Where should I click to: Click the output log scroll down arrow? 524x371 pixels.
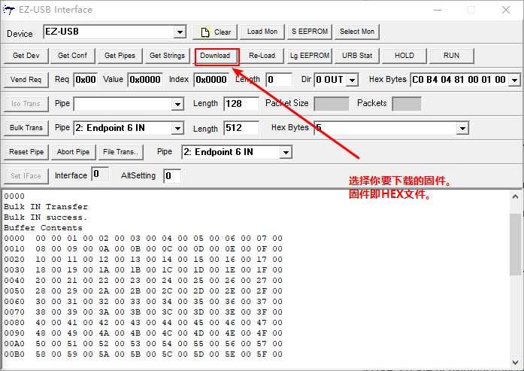(x=515, y=362)
